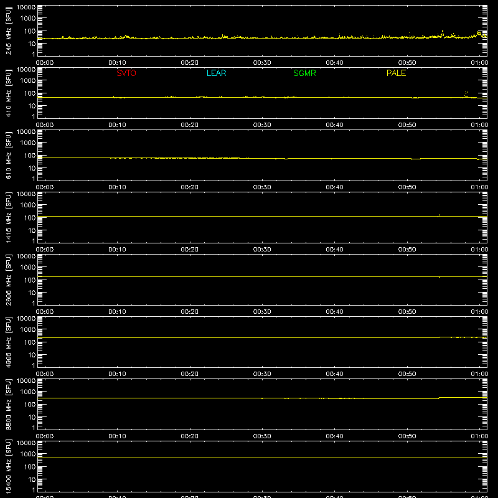Click the 100 tick on 8800 MHz plot
The width and height of the screenshot is (498, 498).
coord(30,404)
